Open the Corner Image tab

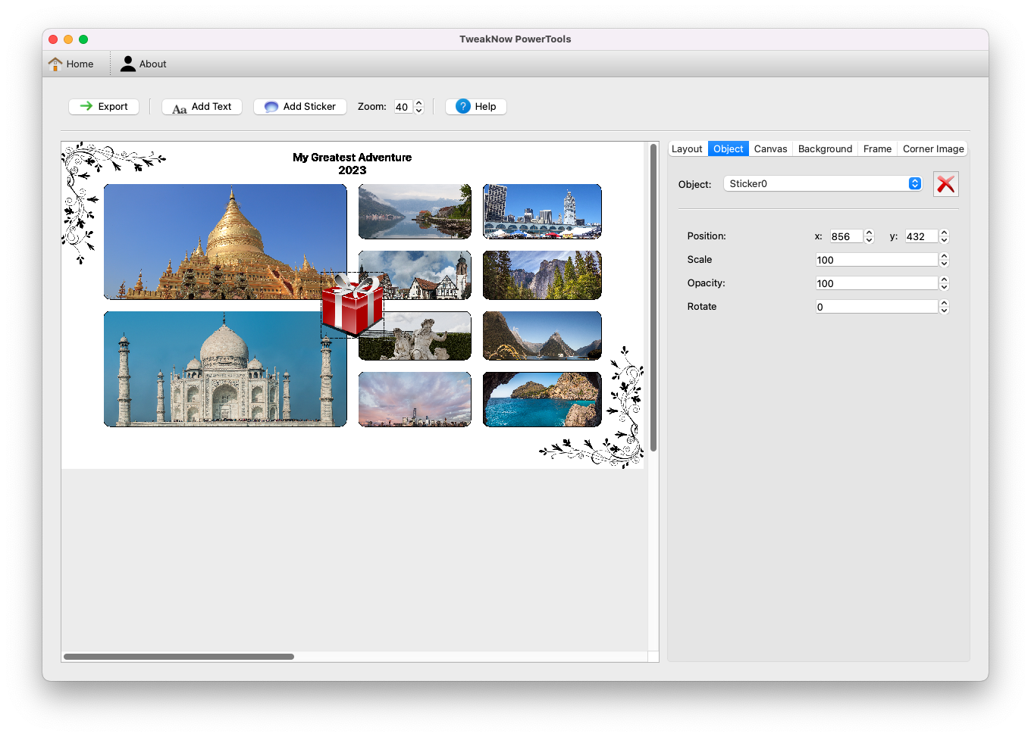click(932, 149)
